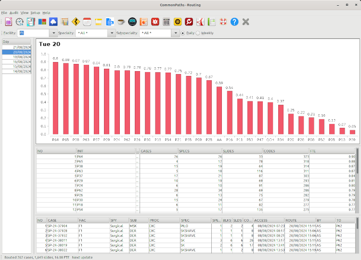Open the calculator toolbar icon

[x=166, y=22]
